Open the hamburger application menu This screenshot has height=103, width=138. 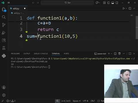click(x=9, y=3)
